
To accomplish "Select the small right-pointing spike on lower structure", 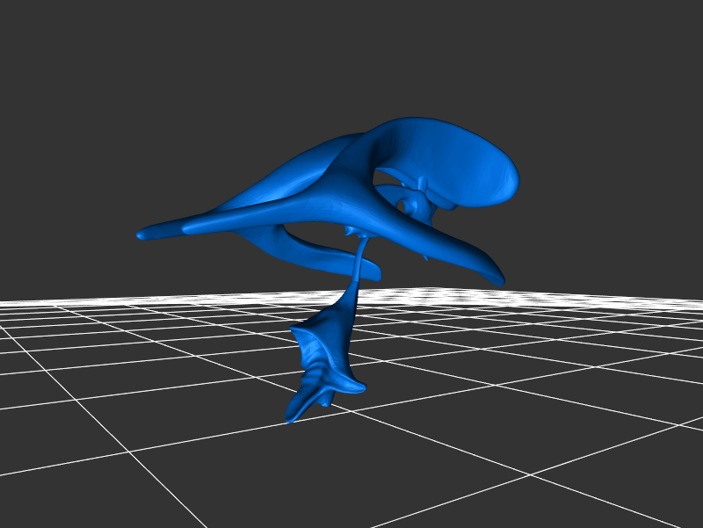I will [359, 387].
